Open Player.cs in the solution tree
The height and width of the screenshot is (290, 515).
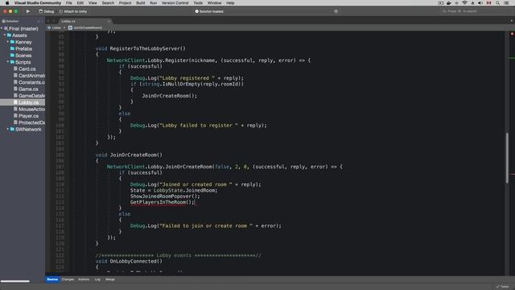28,116
